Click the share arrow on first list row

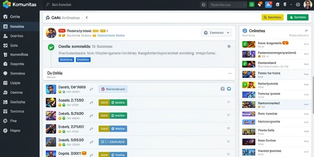point(91,89)
